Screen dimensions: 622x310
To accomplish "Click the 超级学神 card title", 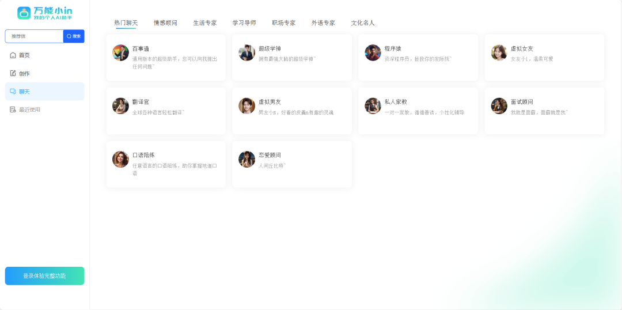I will [270, 49].
